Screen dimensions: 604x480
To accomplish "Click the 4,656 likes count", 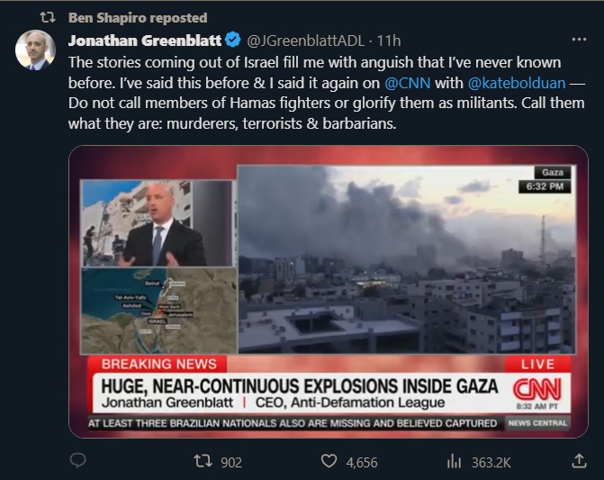I will pyautogui.click(x=362, y=462).
